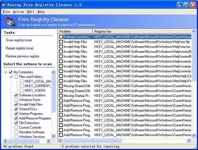The height and width of the screenshot is (150, 198).
Task: Click Restore previous registry link
Action: (22, 56)
